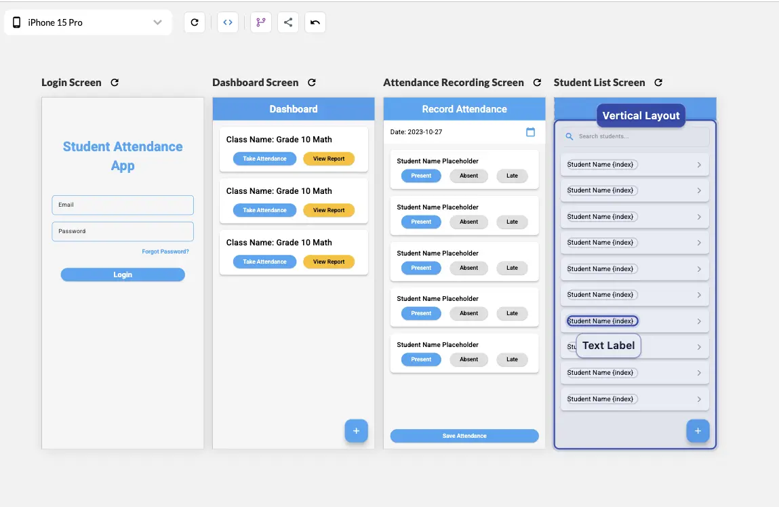The height and width of the screenshot is (507, 779).
Task: Click the Search students field
Action: coord(635,136)
